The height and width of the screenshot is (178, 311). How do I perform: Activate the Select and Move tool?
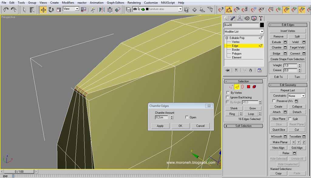(43, 10)
